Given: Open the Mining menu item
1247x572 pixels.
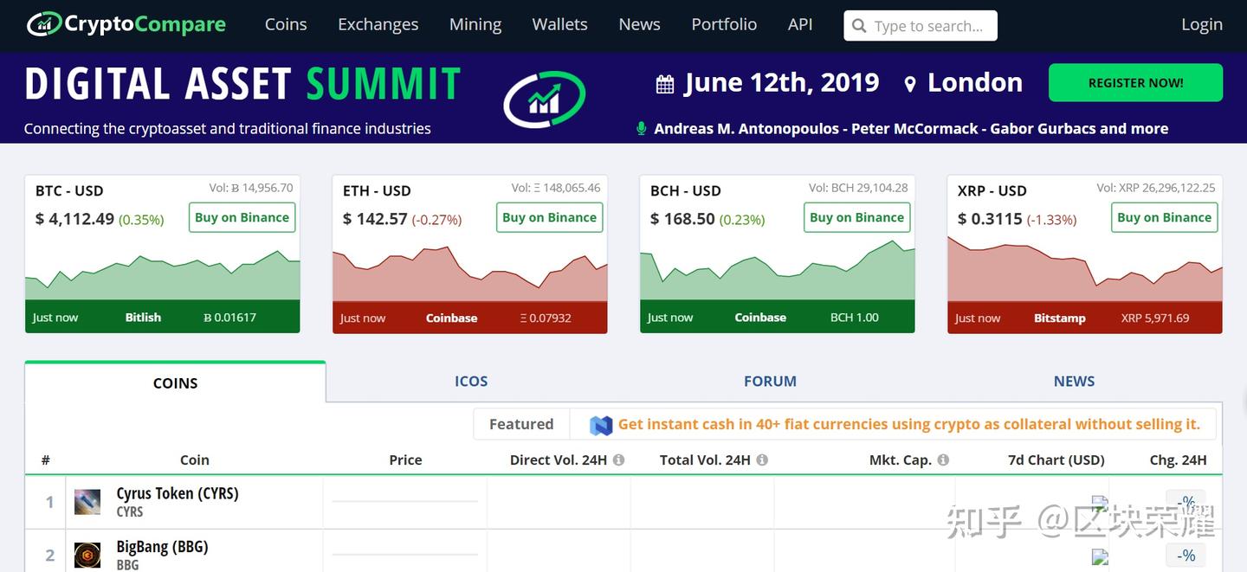Looking at the screenshot, I should [x=475, y=24].
